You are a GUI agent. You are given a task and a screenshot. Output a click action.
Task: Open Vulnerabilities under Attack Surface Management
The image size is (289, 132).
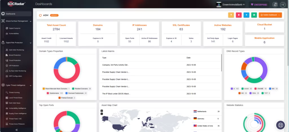(14, 33)
